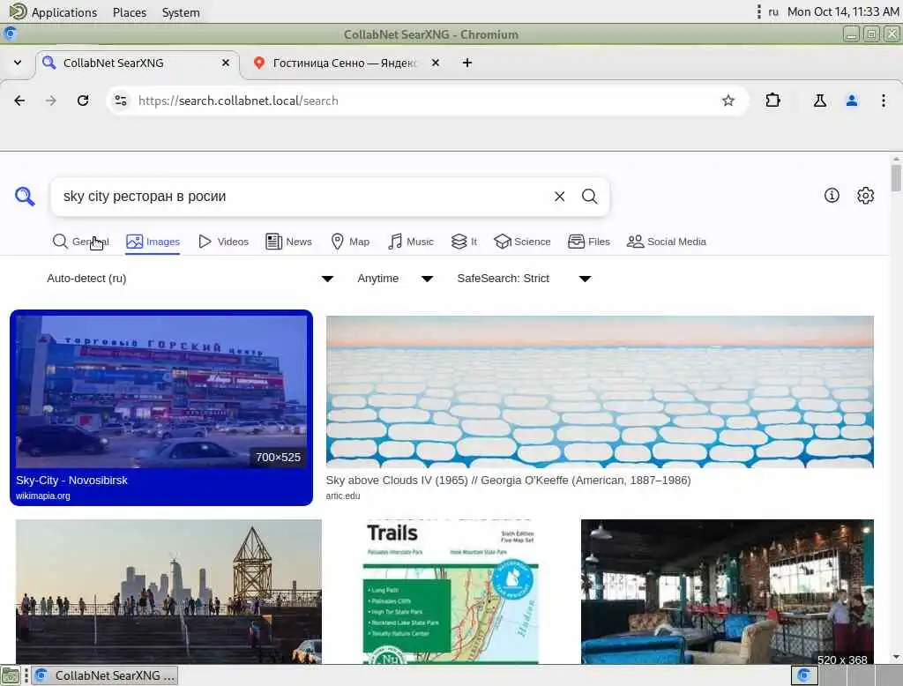Go back with the browser back arrow
The height and width of the screenshot is (686, 903).
pos(19,101)
